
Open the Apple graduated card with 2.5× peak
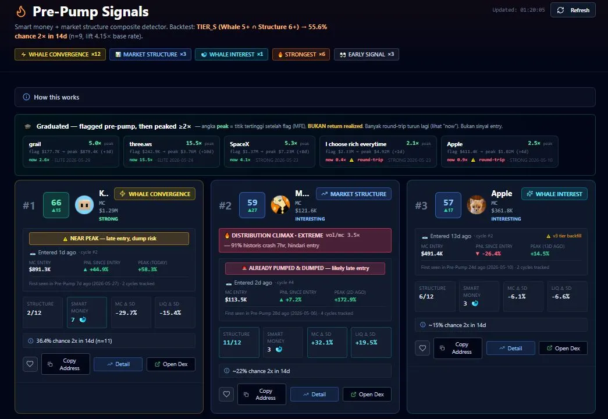point(499,152)
